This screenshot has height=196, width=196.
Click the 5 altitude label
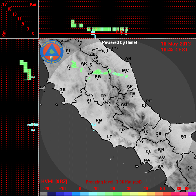click(33, 34)
